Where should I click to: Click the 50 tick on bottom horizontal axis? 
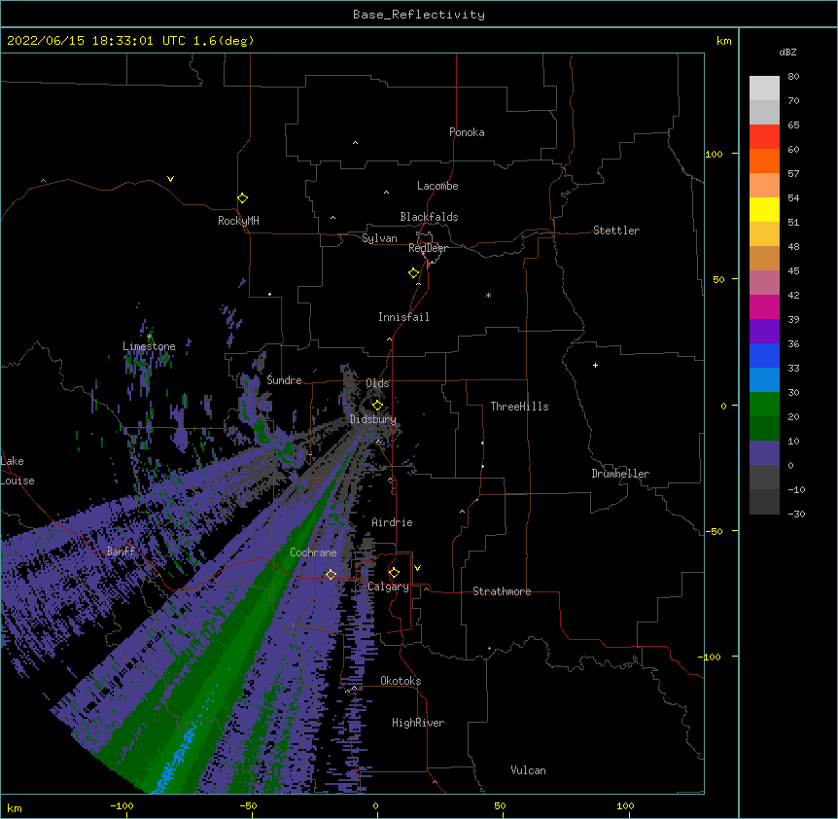(499, 805)
